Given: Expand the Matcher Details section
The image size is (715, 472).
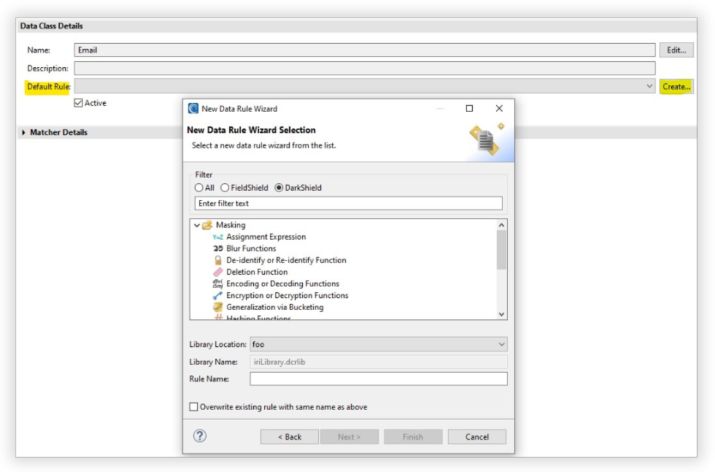Looking at the screenshot, I should pos(24,133).
